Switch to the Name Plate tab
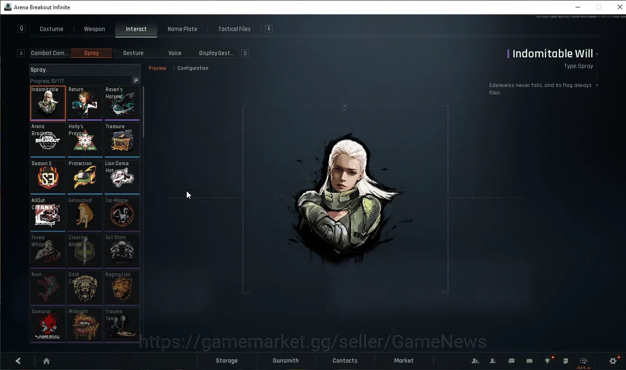The image size is (626, 370). (182, 29)
